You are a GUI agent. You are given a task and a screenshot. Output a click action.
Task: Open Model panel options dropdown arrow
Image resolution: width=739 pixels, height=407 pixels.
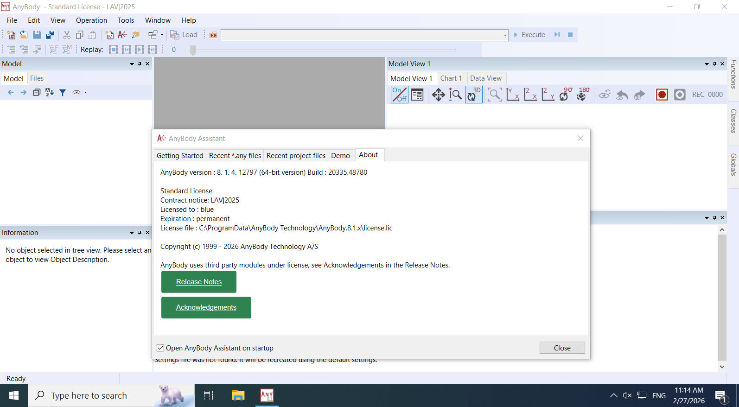(132, 64)
